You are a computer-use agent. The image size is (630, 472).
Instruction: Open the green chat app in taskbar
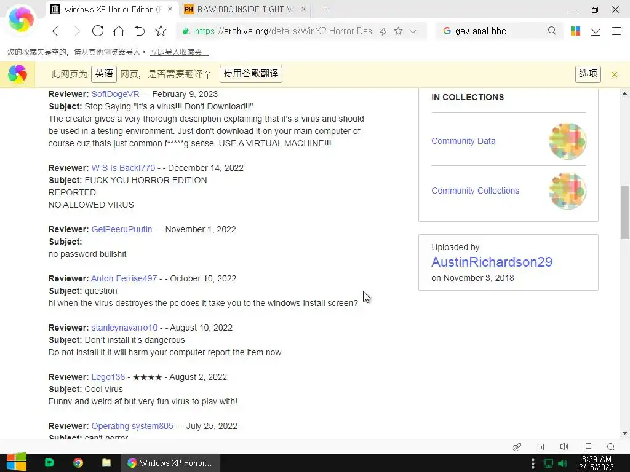pos(49,463)
